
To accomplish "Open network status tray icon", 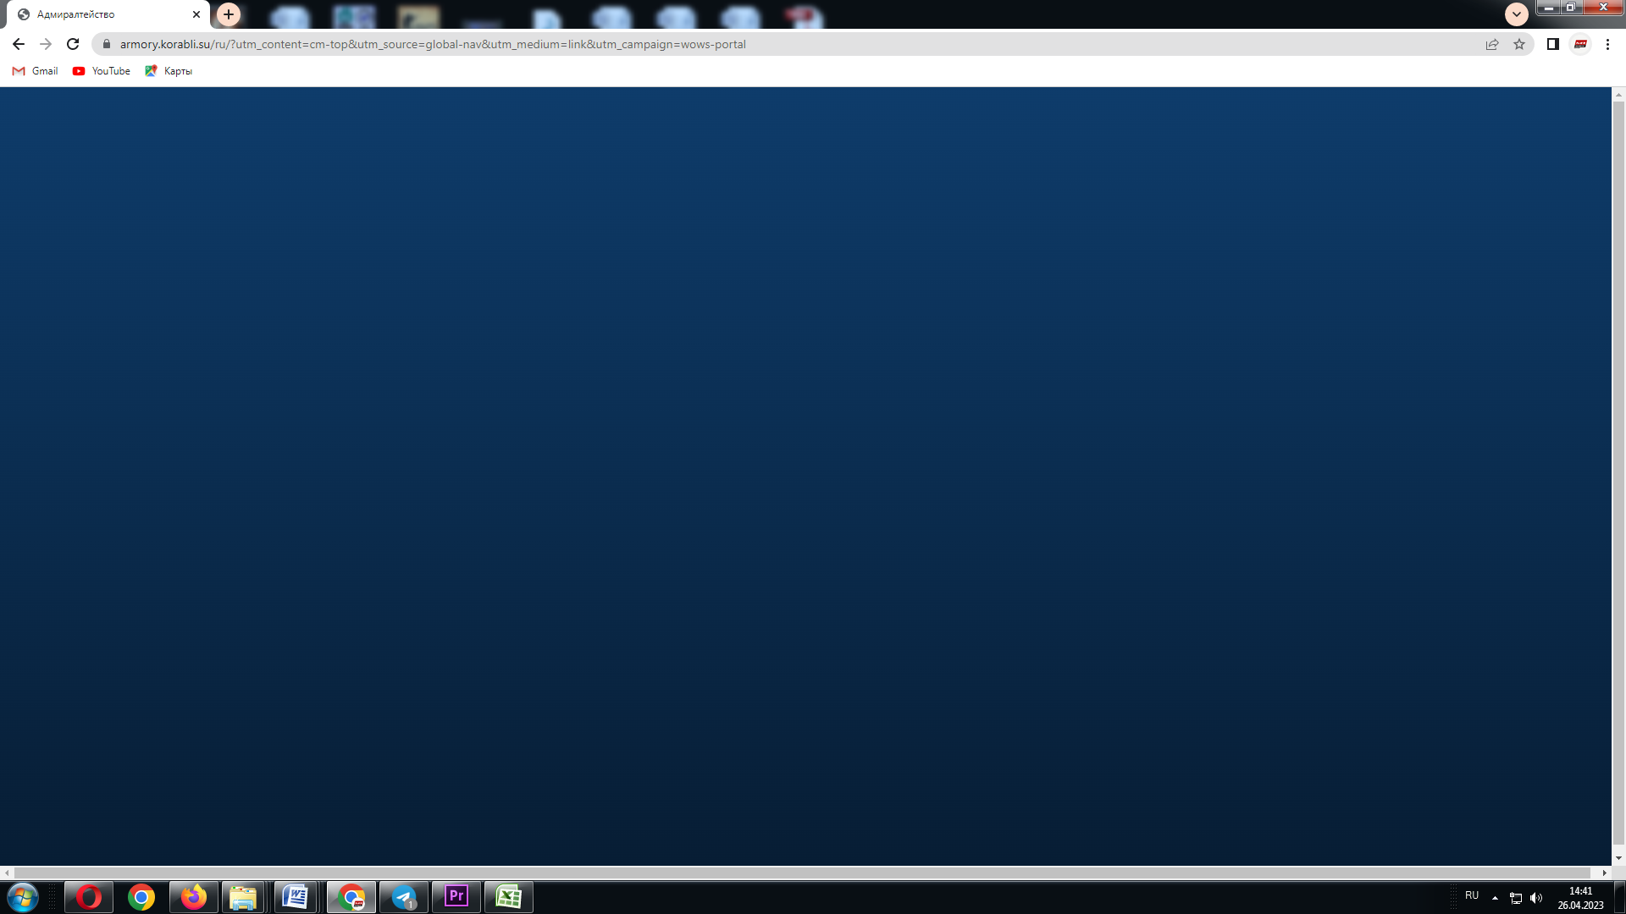I will coord(1516,898).
